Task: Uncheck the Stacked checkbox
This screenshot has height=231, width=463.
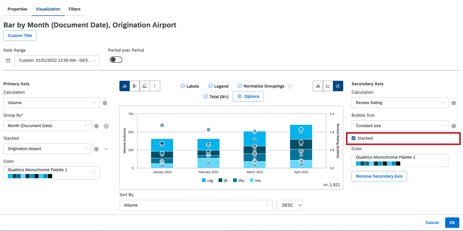Action: (354, 138)
